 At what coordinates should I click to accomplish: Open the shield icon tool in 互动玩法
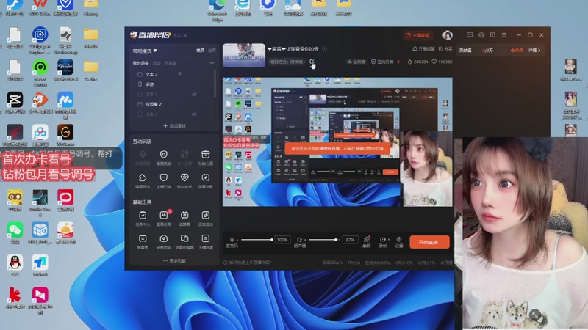pyautogui.click(x=163, y=158)
